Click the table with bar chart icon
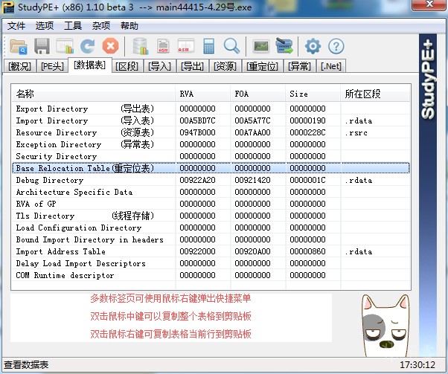The width and height of the screenshot is (448, 374). coord(65,46)
